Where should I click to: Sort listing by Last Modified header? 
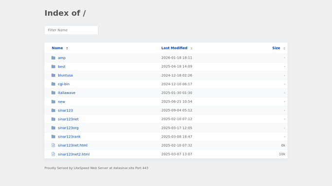point(174,48)
